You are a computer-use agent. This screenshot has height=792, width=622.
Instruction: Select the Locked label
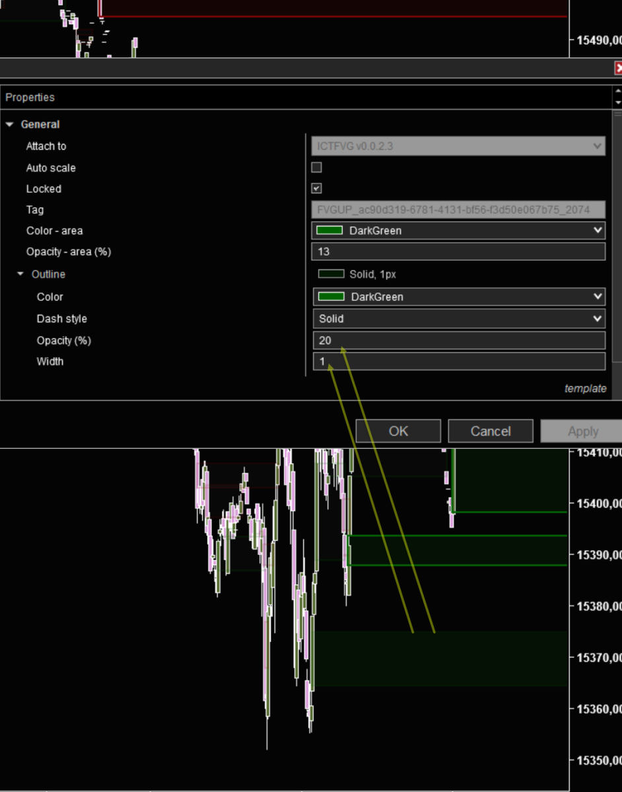[44, 189]
